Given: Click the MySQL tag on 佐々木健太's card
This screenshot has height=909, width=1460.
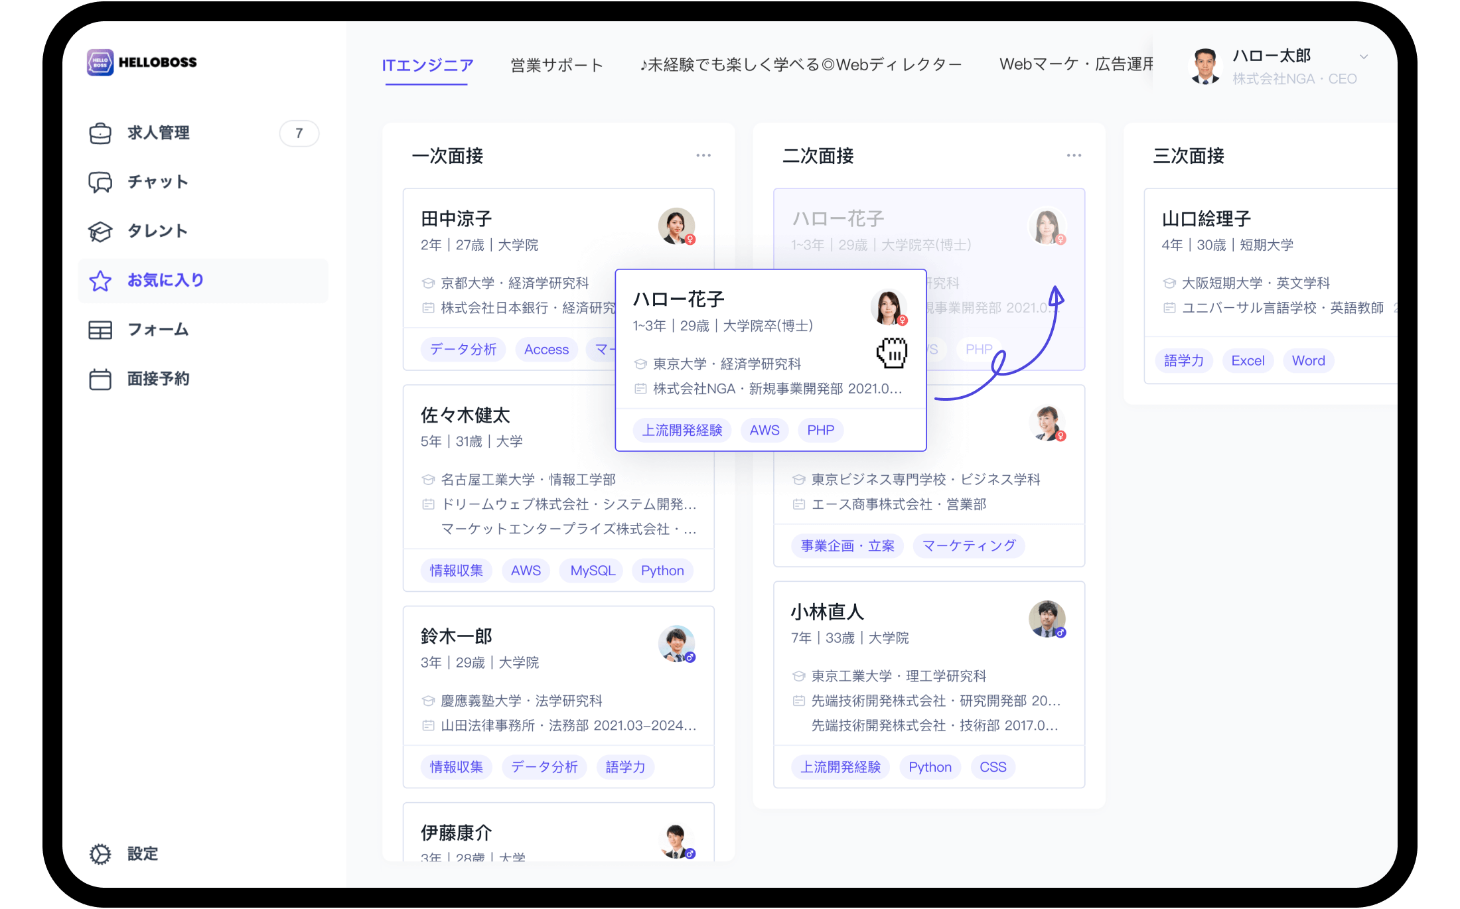Looking at the screenshot, I should coord(593,571).
